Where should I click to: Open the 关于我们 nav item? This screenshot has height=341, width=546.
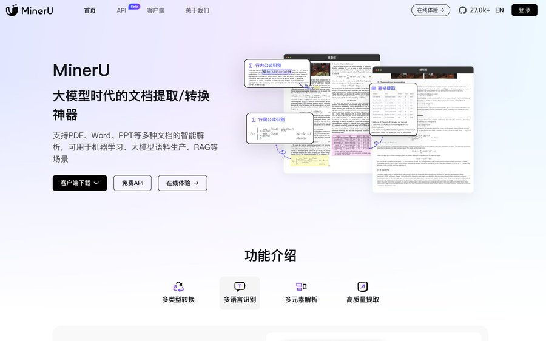[x=197, y=10]
